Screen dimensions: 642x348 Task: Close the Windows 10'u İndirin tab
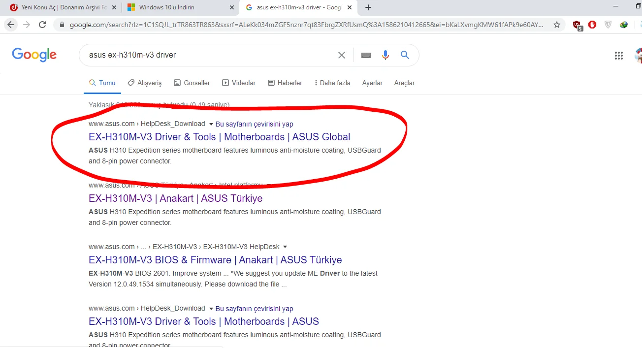(232, 7)
